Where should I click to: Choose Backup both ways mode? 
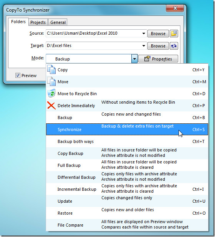tap(127, 141)
